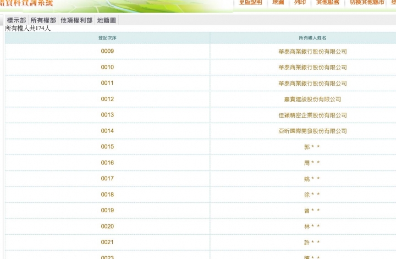Click owner name 姚＊＊
The height and width of the screenshot is (259, 396).
(x=312, y=179)
